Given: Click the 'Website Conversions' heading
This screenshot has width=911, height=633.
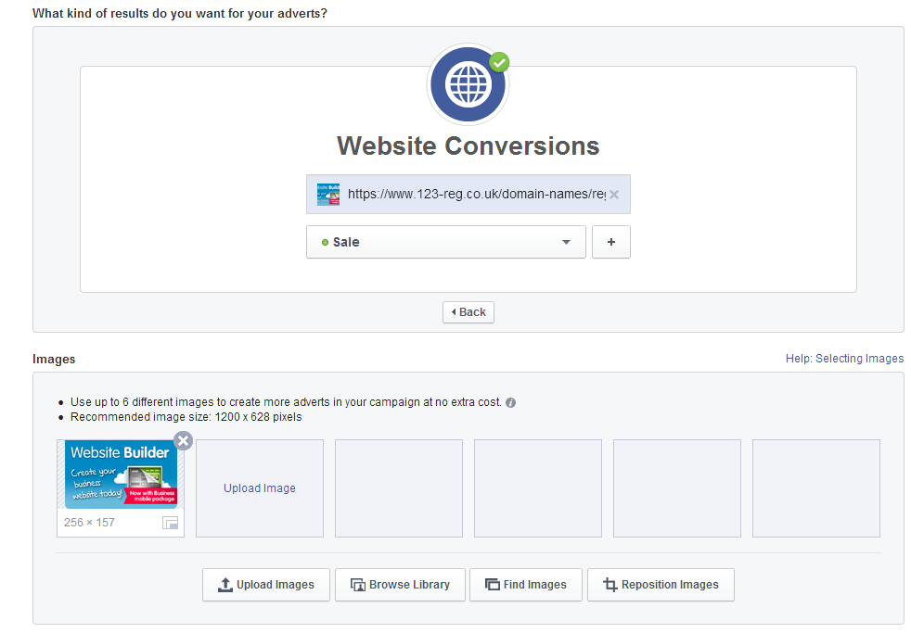Looking at the screenshot, I should coord(468,146).
